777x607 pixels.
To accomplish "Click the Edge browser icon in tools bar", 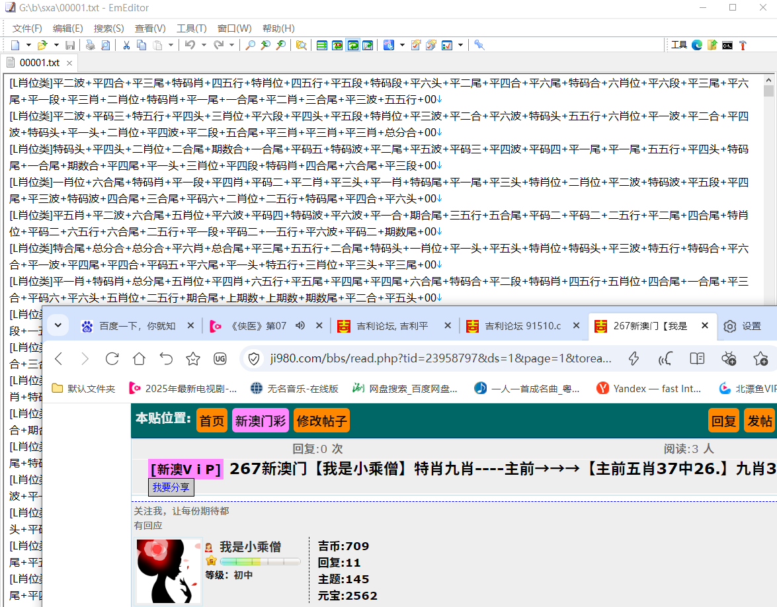I will coord(697,45).
